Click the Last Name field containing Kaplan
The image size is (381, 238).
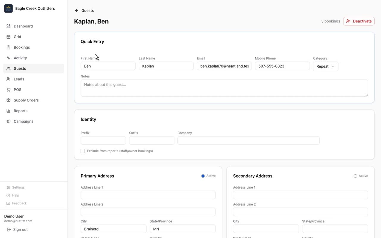coord(166,66)
